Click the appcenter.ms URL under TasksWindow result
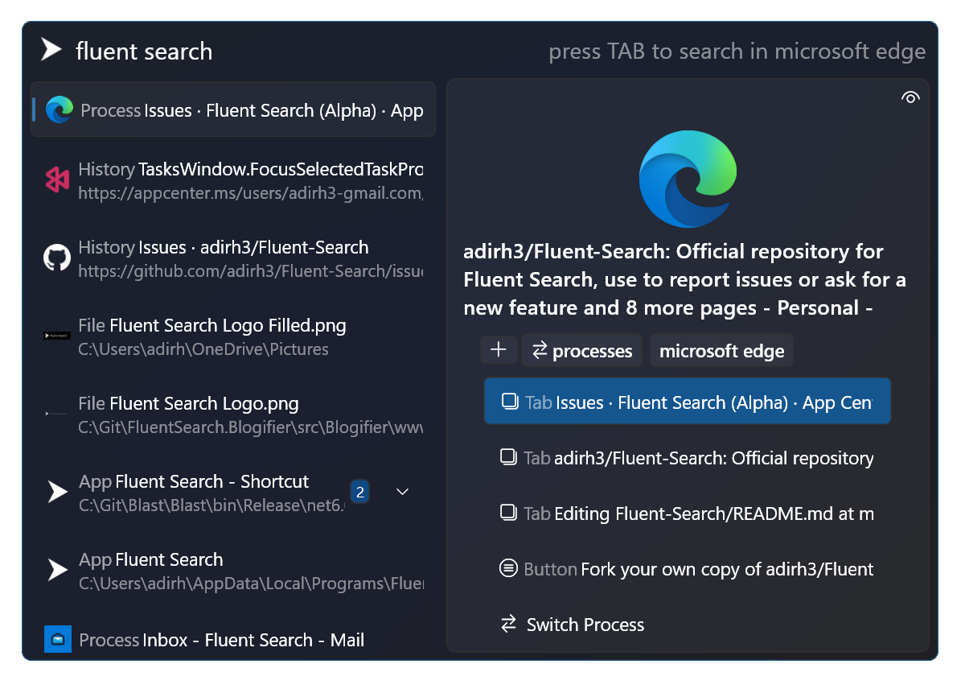This screenshot has height=693, width=965. pyautogui.click(x=251, y=193)
